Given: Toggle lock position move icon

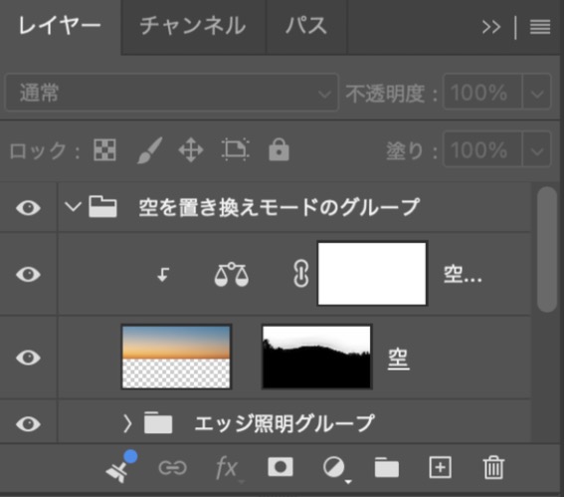Looking at the screenshot, I should (191, 149).
